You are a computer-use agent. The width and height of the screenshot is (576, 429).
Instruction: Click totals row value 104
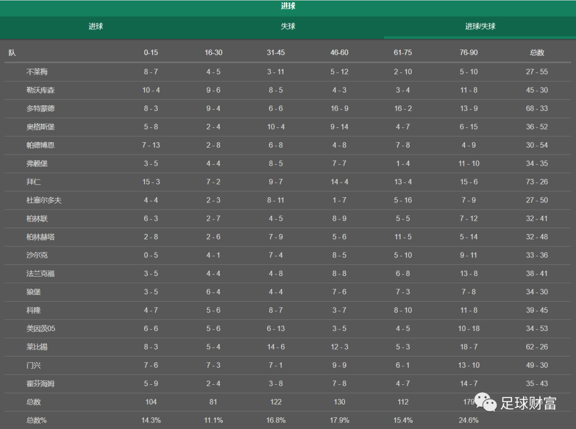click(x=151, y=402)
